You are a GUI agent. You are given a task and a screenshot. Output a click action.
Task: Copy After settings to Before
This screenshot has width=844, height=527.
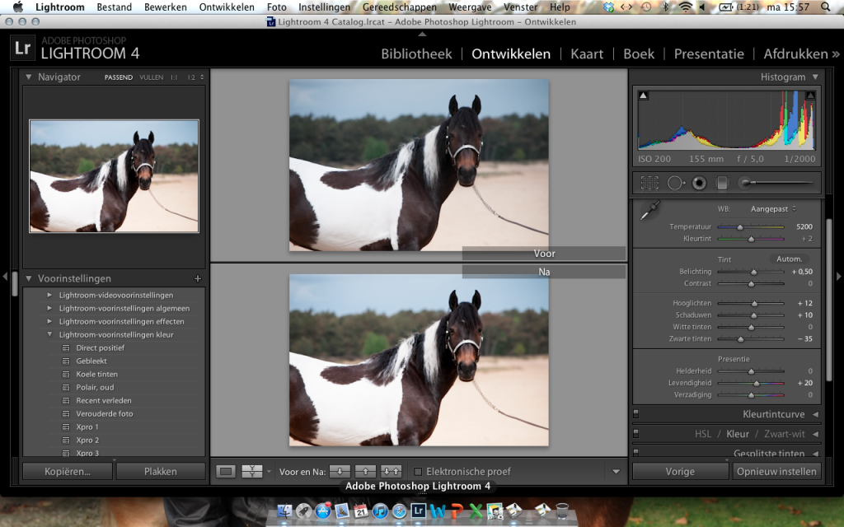[x=365, y=472]
